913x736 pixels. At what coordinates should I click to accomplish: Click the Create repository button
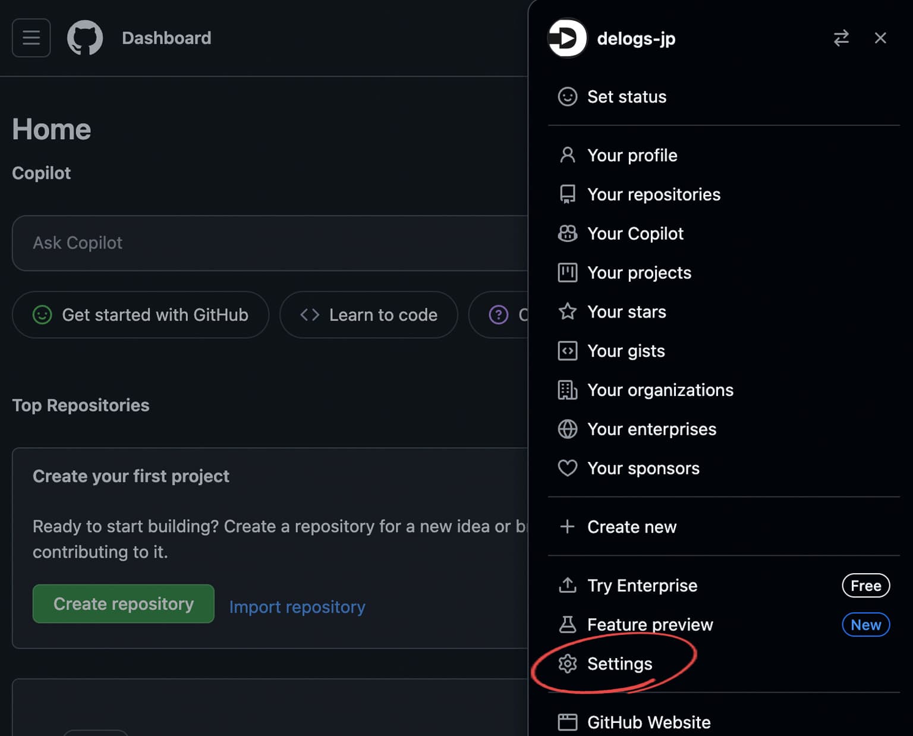(124, 603)
